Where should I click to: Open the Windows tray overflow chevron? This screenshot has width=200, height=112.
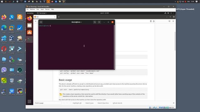[x=175, y=2]
